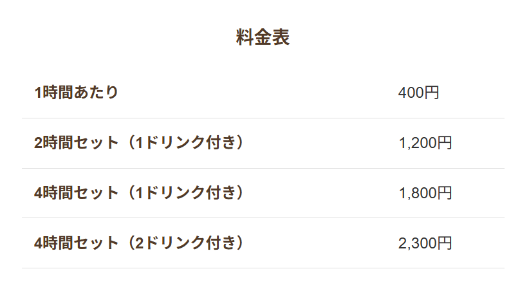The width and height of the screenshot is (529, 307).
Task: Select the 4時間セット（2ドリンク付き） label
Action: (140, 243)
